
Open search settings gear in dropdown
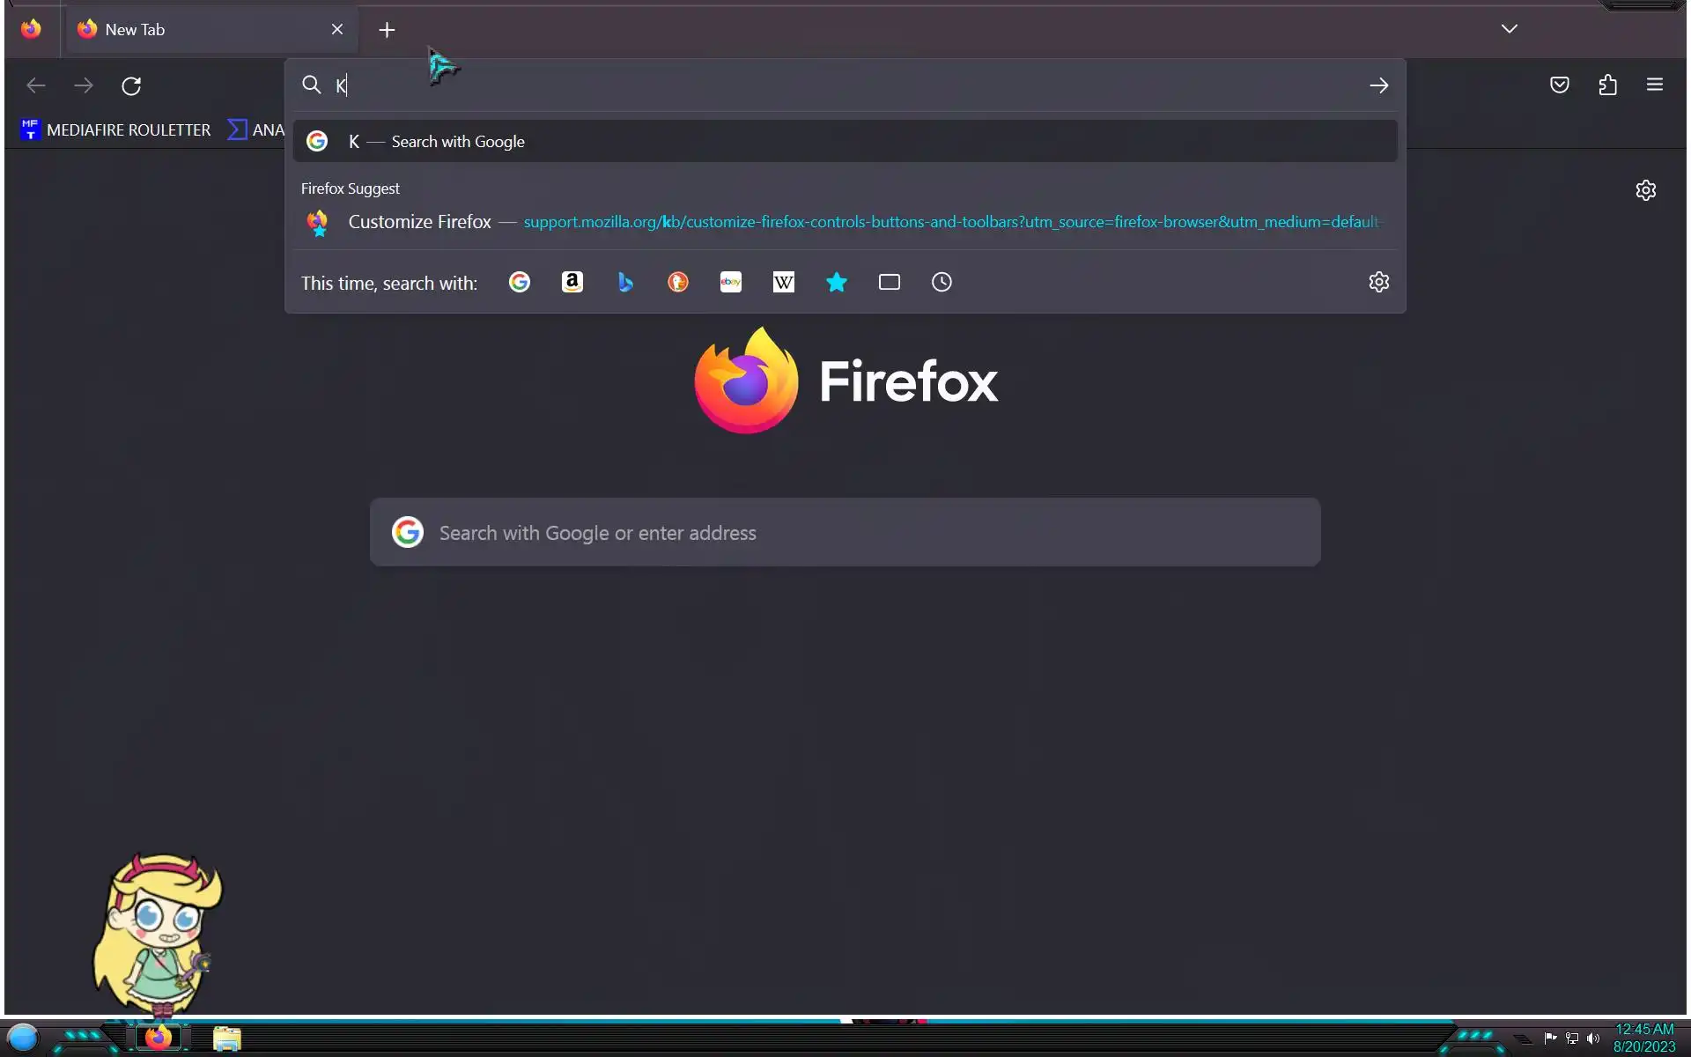[x=1378, y=282]
